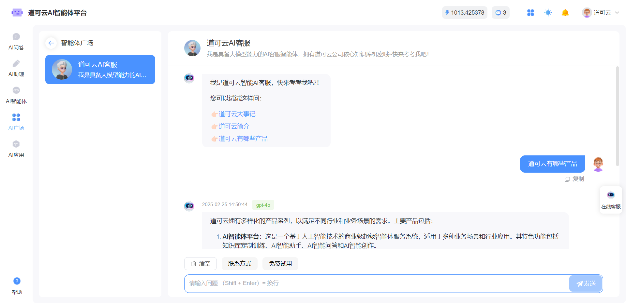Click the suggested question 道可云大事记

(237, 114)
